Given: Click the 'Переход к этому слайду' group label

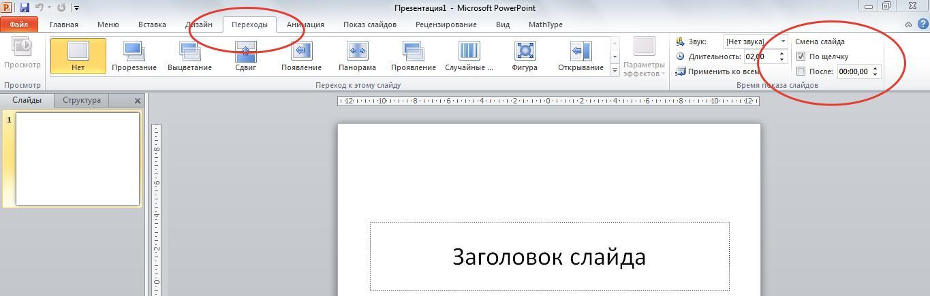Looking at the screenshot, I should coord(358,86).
